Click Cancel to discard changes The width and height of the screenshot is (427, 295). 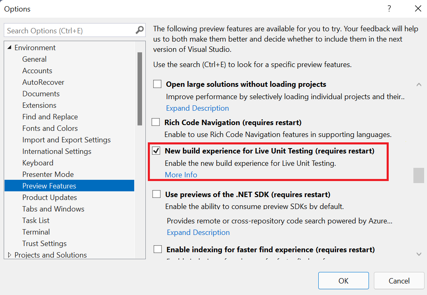(x=399, y=281)
